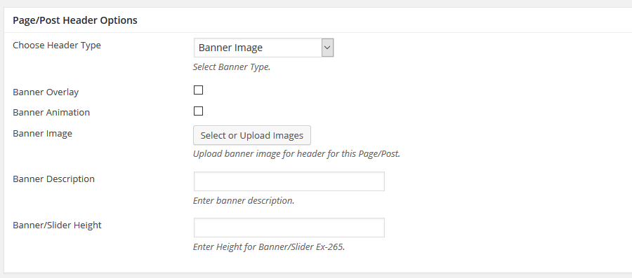This screenshot has width=632, height=278.
Task: Click the Select or Upload Images button
Action: (x=252, y=135)
